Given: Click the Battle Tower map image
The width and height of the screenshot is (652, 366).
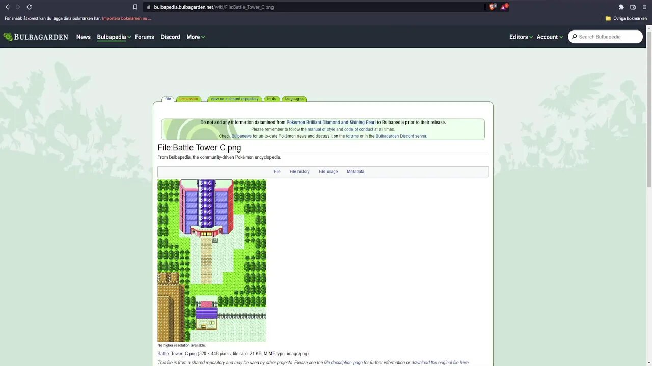Looking at the screenshot, I should (212, 260).
